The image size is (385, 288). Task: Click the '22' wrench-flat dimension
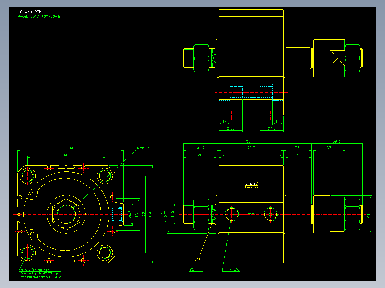[192, 269]
